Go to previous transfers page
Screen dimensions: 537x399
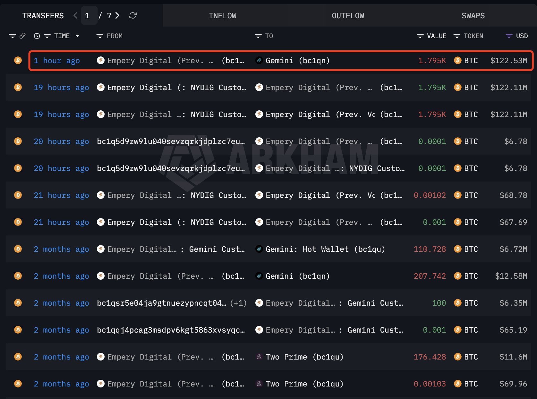click(75, 15)
